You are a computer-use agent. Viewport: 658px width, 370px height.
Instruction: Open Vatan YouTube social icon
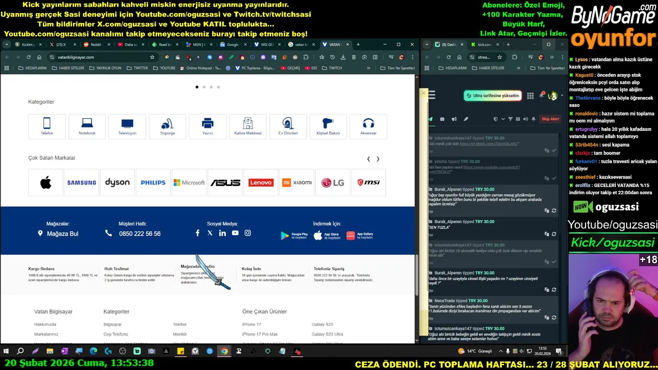[x=235, y=233]
